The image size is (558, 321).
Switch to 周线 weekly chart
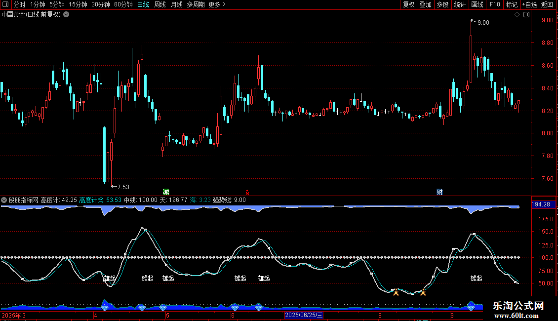click(160, 4)
